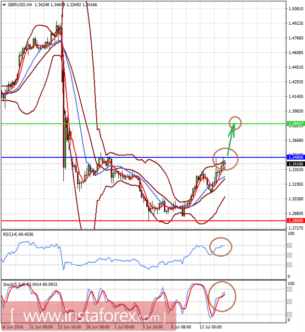
Task: Click the 1.33530 price axis value
Action: pos(296,170)
